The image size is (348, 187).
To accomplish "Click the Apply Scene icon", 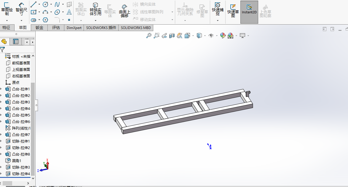I will coord(231,36).
